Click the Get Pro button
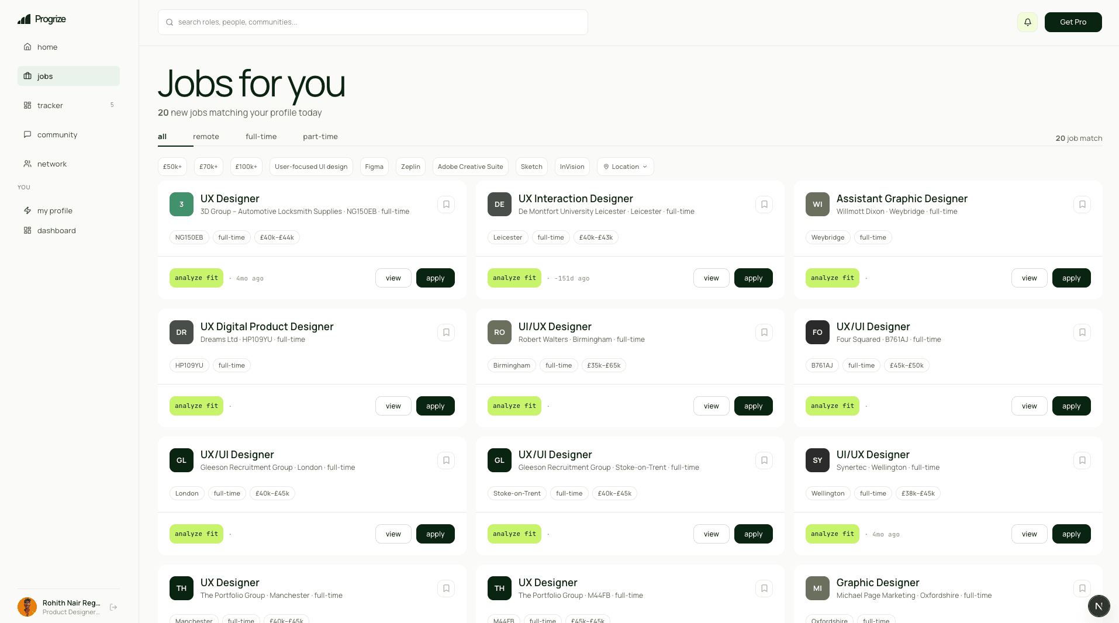This screenshot has height=623, width=1119. [1073, 22]
